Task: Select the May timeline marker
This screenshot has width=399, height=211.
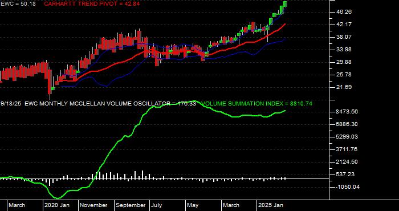Action: [x=193, y=205]
